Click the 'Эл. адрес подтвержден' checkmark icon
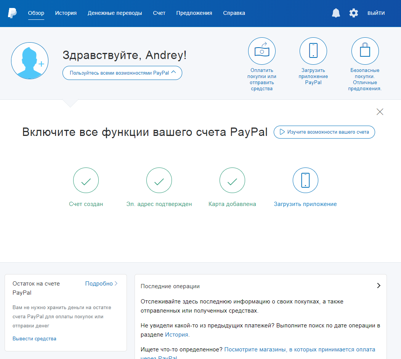401x359 pixels. tap(159, 180)
